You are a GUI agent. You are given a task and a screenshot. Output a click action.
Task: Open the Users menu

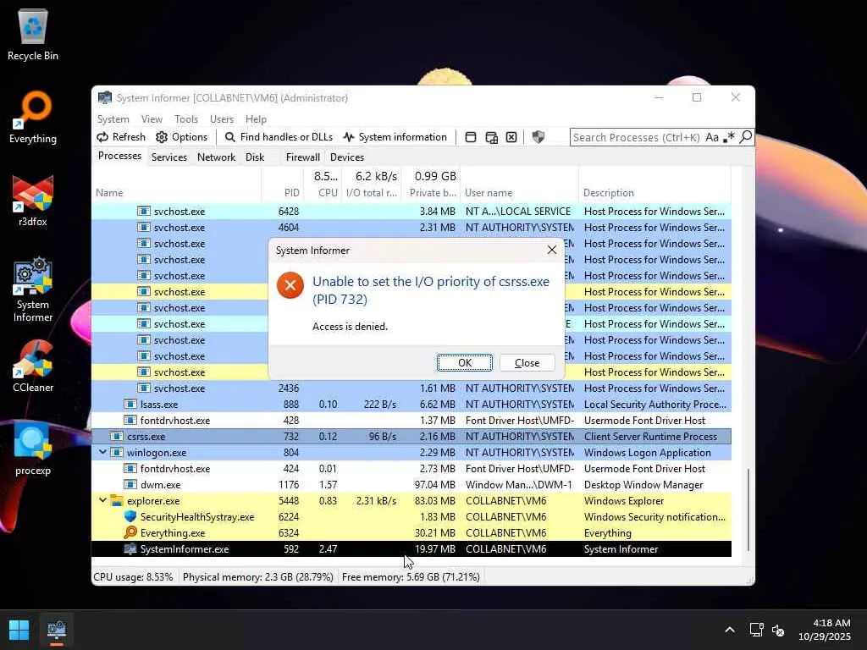222,118
